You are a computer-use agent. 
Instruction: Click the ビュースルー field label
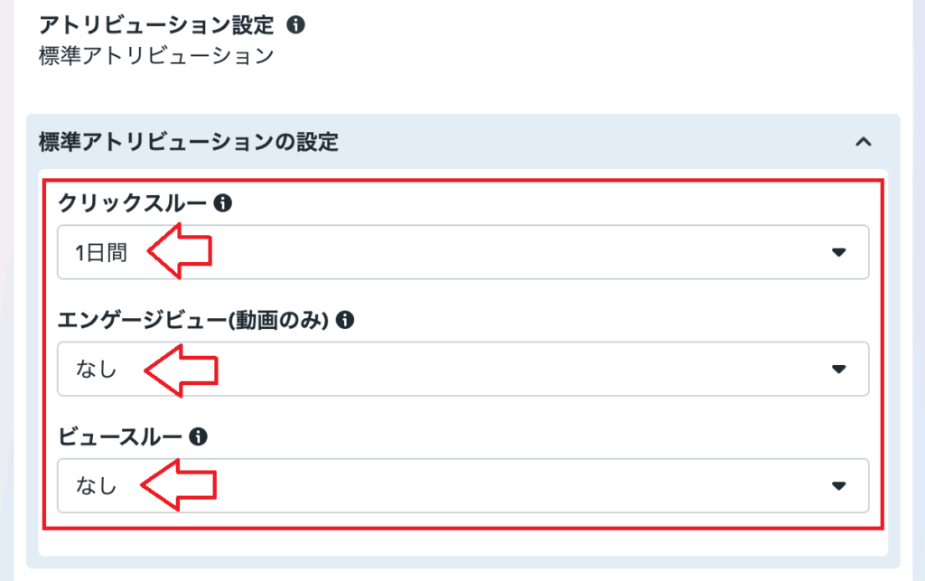(x=119, y=436)
